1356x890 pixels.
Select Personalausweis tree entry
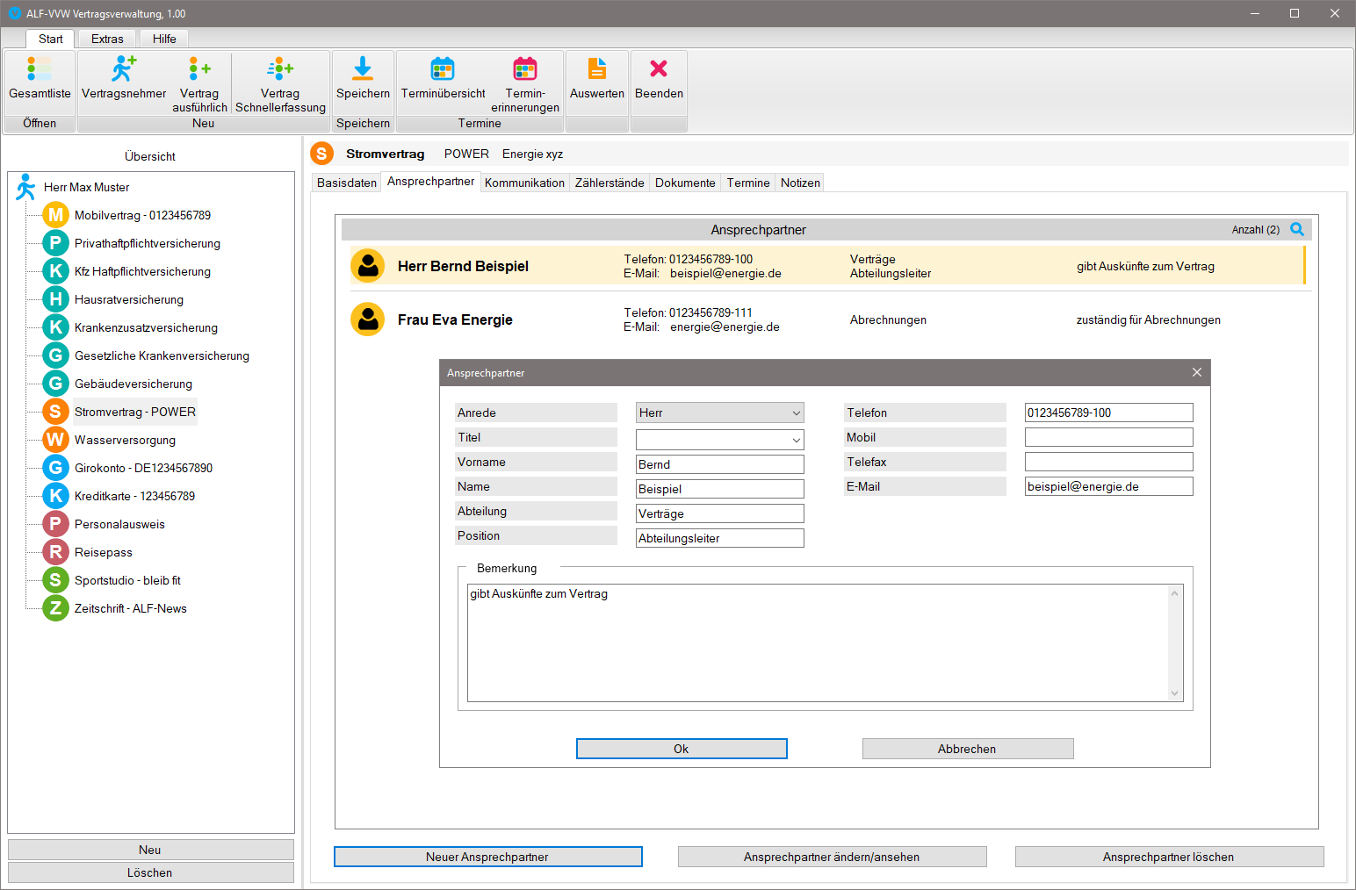point(119,524)
